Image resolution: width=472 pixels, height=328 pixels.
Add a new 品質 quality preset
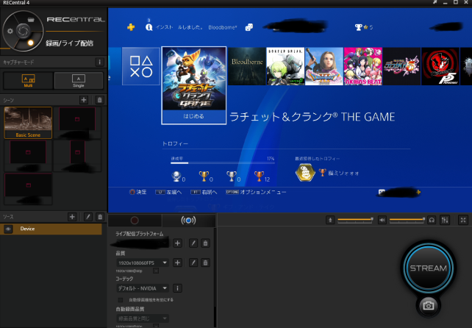178,263
